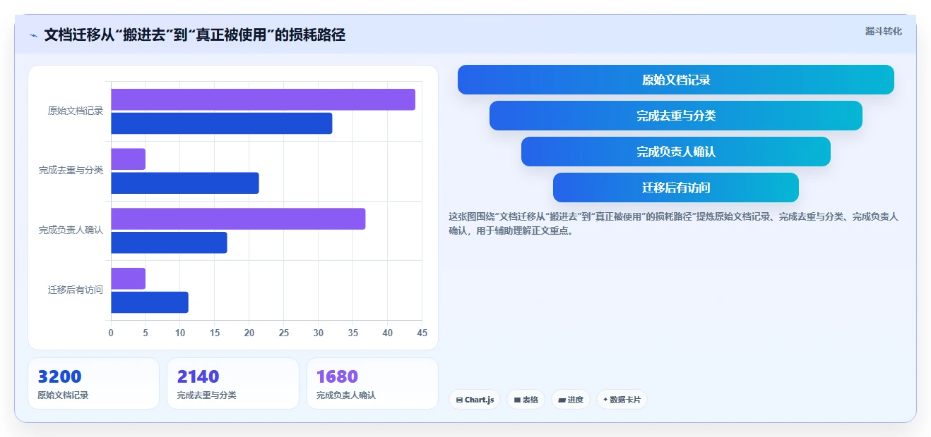The image size is (931, 437).
Task: Click the 表格 chip
Action: (x=526, y=400)
